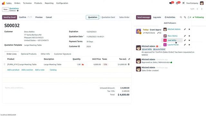Open the Catalog link
Screen dimensions: 206x116
[x=53, y=70]
